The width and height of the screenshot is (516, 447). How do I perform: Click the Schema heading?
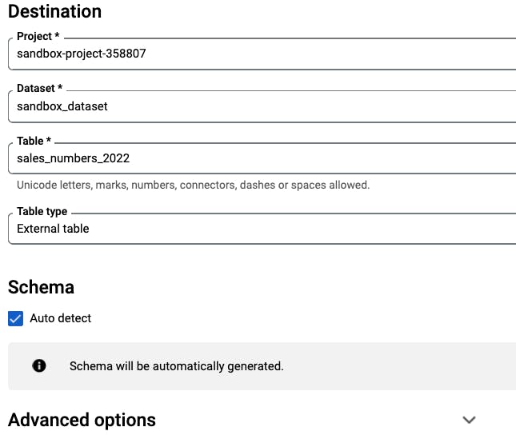[x=41, y=287]
